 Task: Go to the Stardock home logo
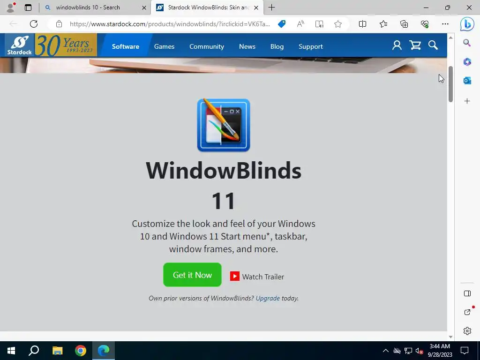click(x=20, y=45)
